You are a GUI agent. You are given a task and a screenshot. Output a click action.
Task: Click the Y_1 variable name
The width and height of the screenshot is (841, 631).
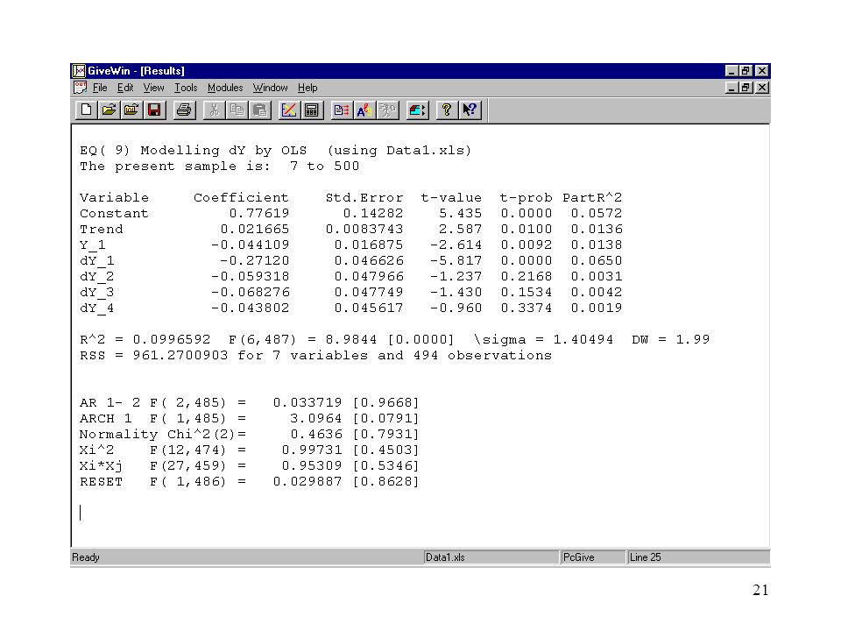93,245
